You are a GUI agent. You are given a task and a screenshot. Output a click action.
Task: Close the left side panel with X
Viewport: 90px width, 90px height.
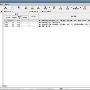click(x=1, y=11)
